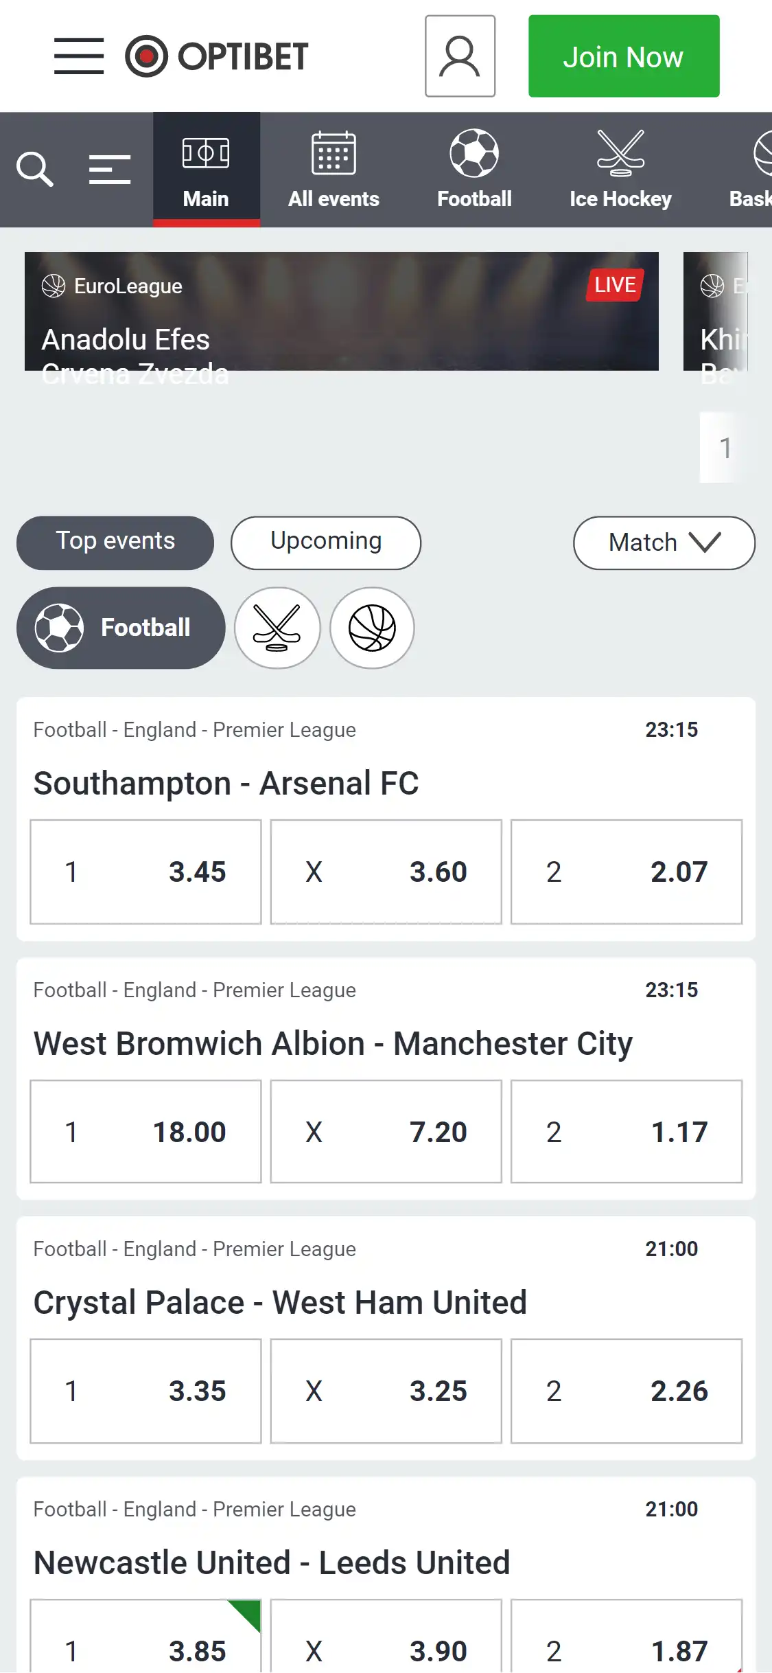
Task: Toggle the Top events filter
Action: click(x=115, y=542)
